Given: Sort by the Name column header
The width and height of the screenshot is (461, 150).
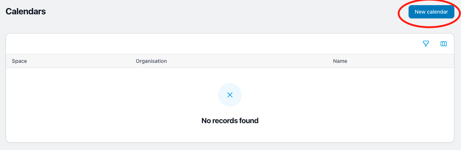Looking at the screenshot, I should coord(340,61).
